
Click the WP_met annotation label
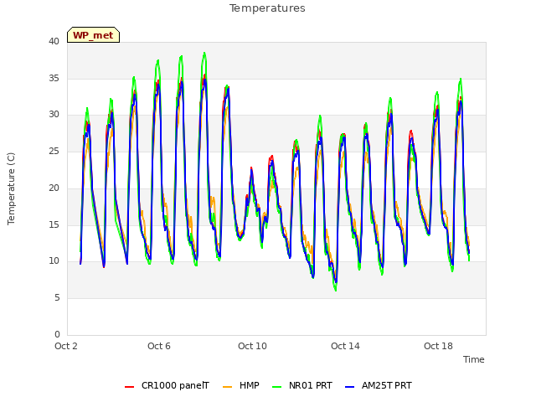pos(93,35)
